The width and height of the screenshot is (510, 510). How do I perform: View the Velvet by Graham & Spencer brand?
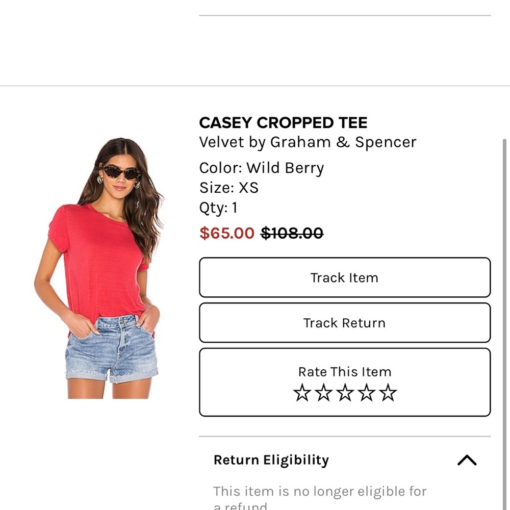308,142
